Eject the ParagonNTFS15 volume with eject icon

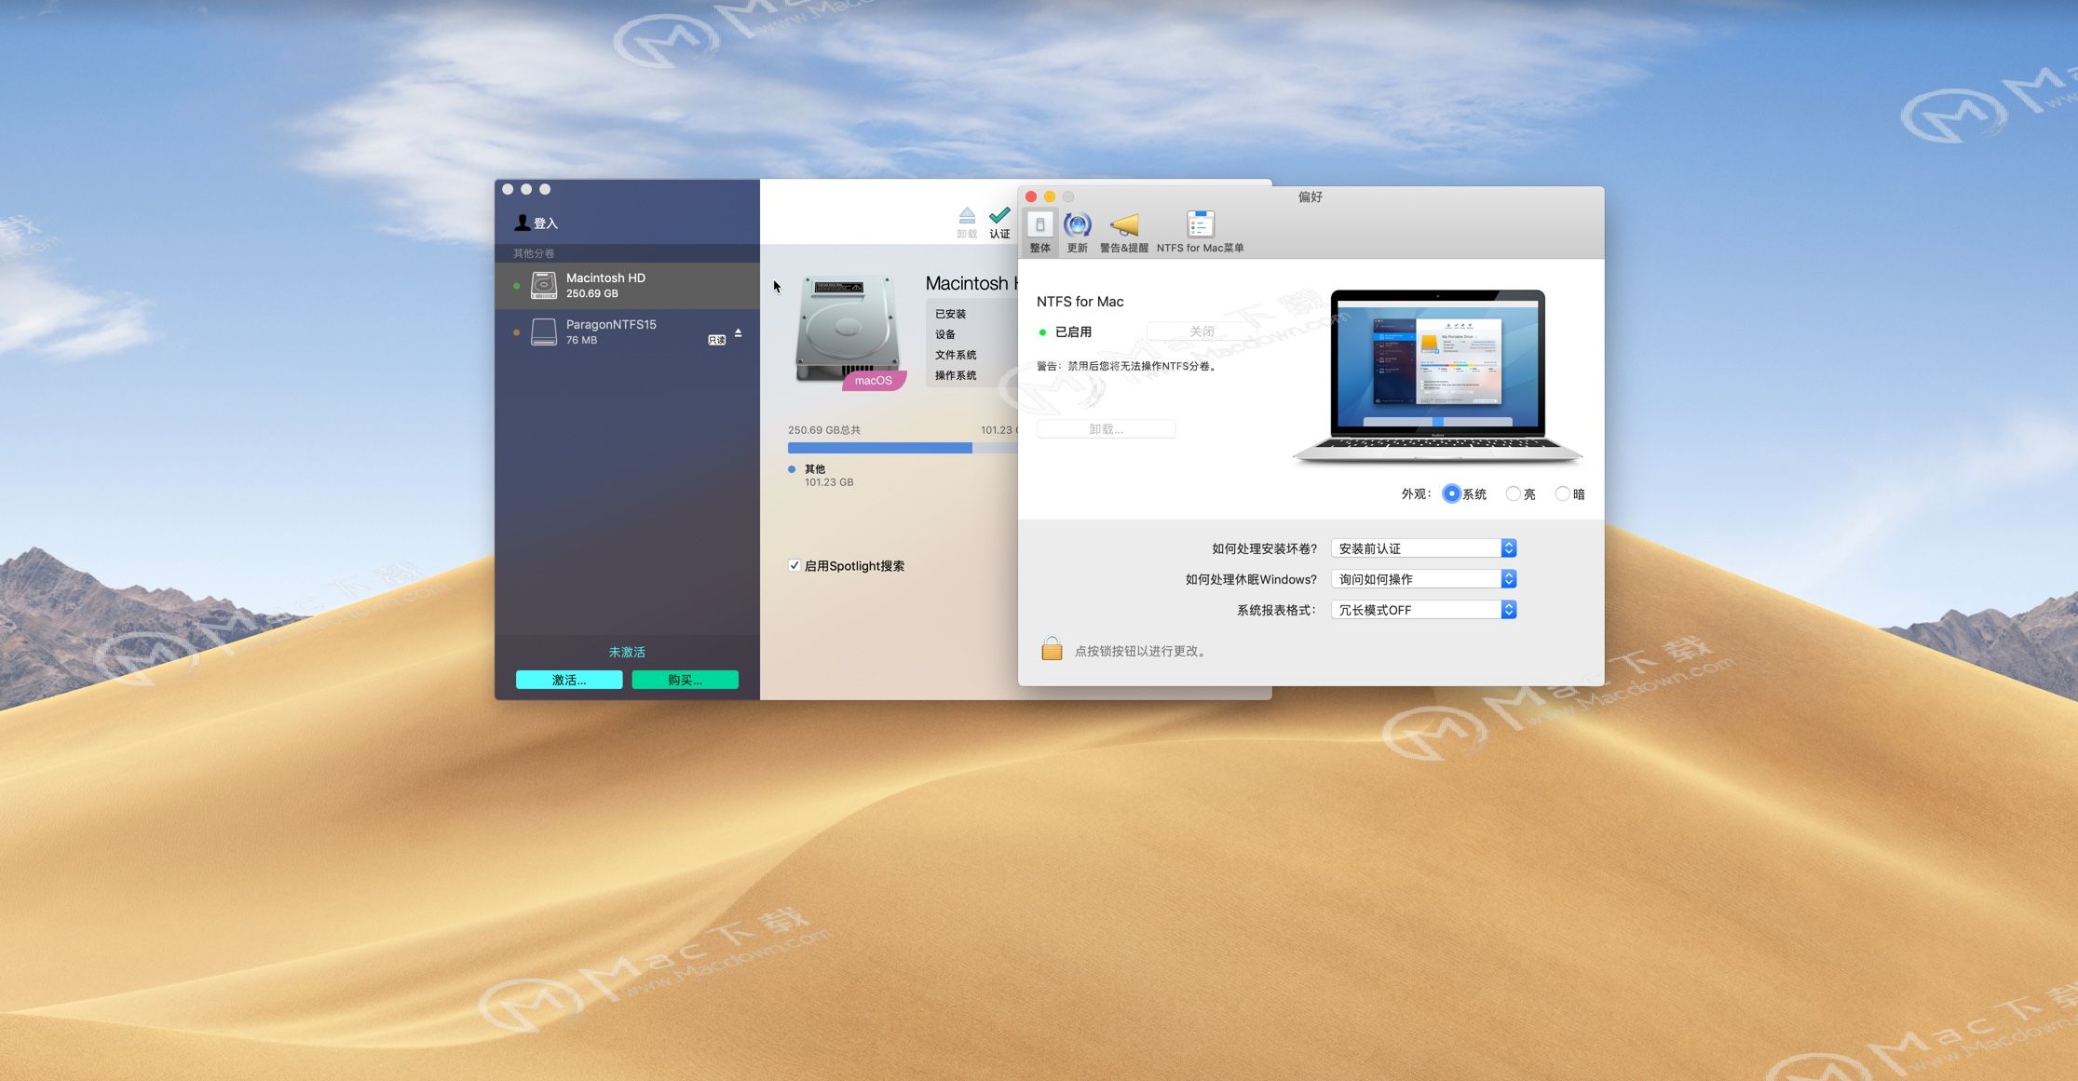click(738, 332)
